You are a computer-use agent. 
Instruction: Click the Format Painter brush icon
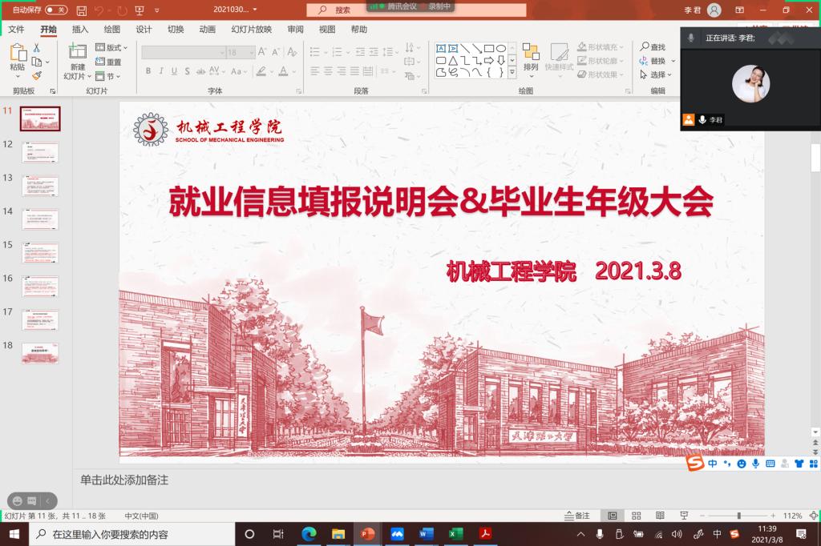coord(37,76)
